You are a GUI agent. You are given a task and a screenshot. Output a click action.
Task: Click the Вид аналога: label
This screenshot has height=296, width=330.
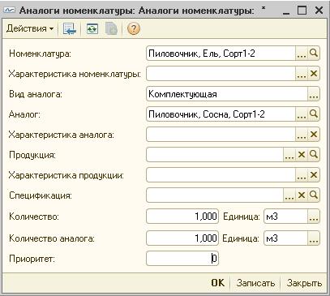pyautogui.click(x=36, y=94)
